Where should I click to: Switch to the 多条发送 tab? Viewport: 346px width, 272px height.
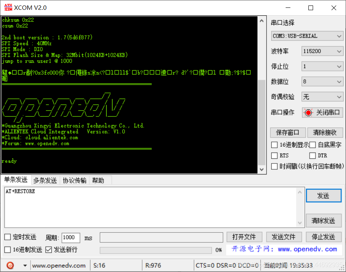coord(45,180)
